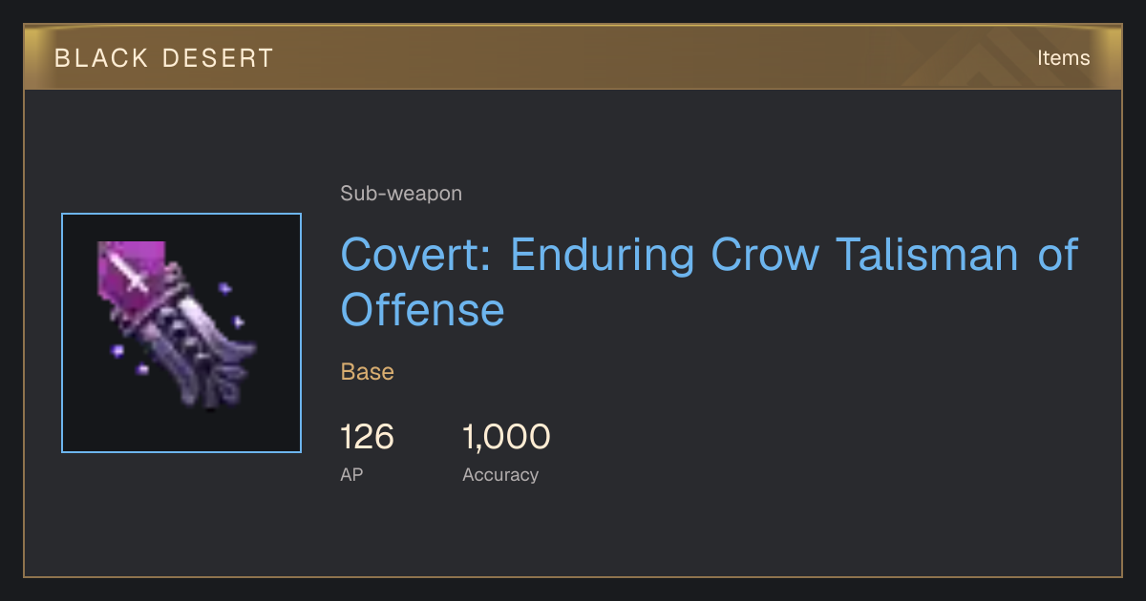The height and width of the screenshot is (601, 1146).
Task: Click the gold header banner center
Action: pyautogui.click(x=573, y=57)
